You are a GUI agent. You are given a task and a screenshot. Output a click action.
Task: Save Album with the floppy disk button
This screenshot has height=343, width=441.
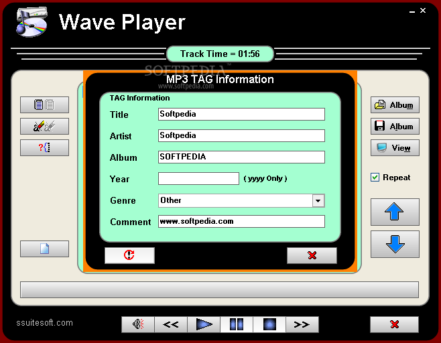pos(395,126)
